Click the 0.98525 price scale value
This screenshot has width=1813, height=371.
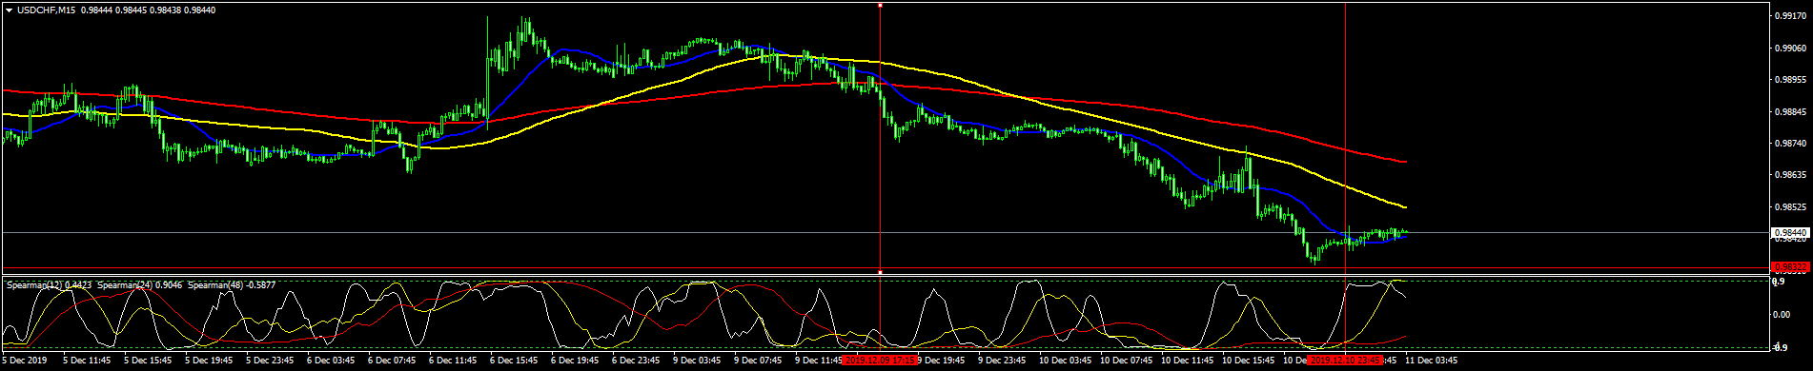(1790, 207)
